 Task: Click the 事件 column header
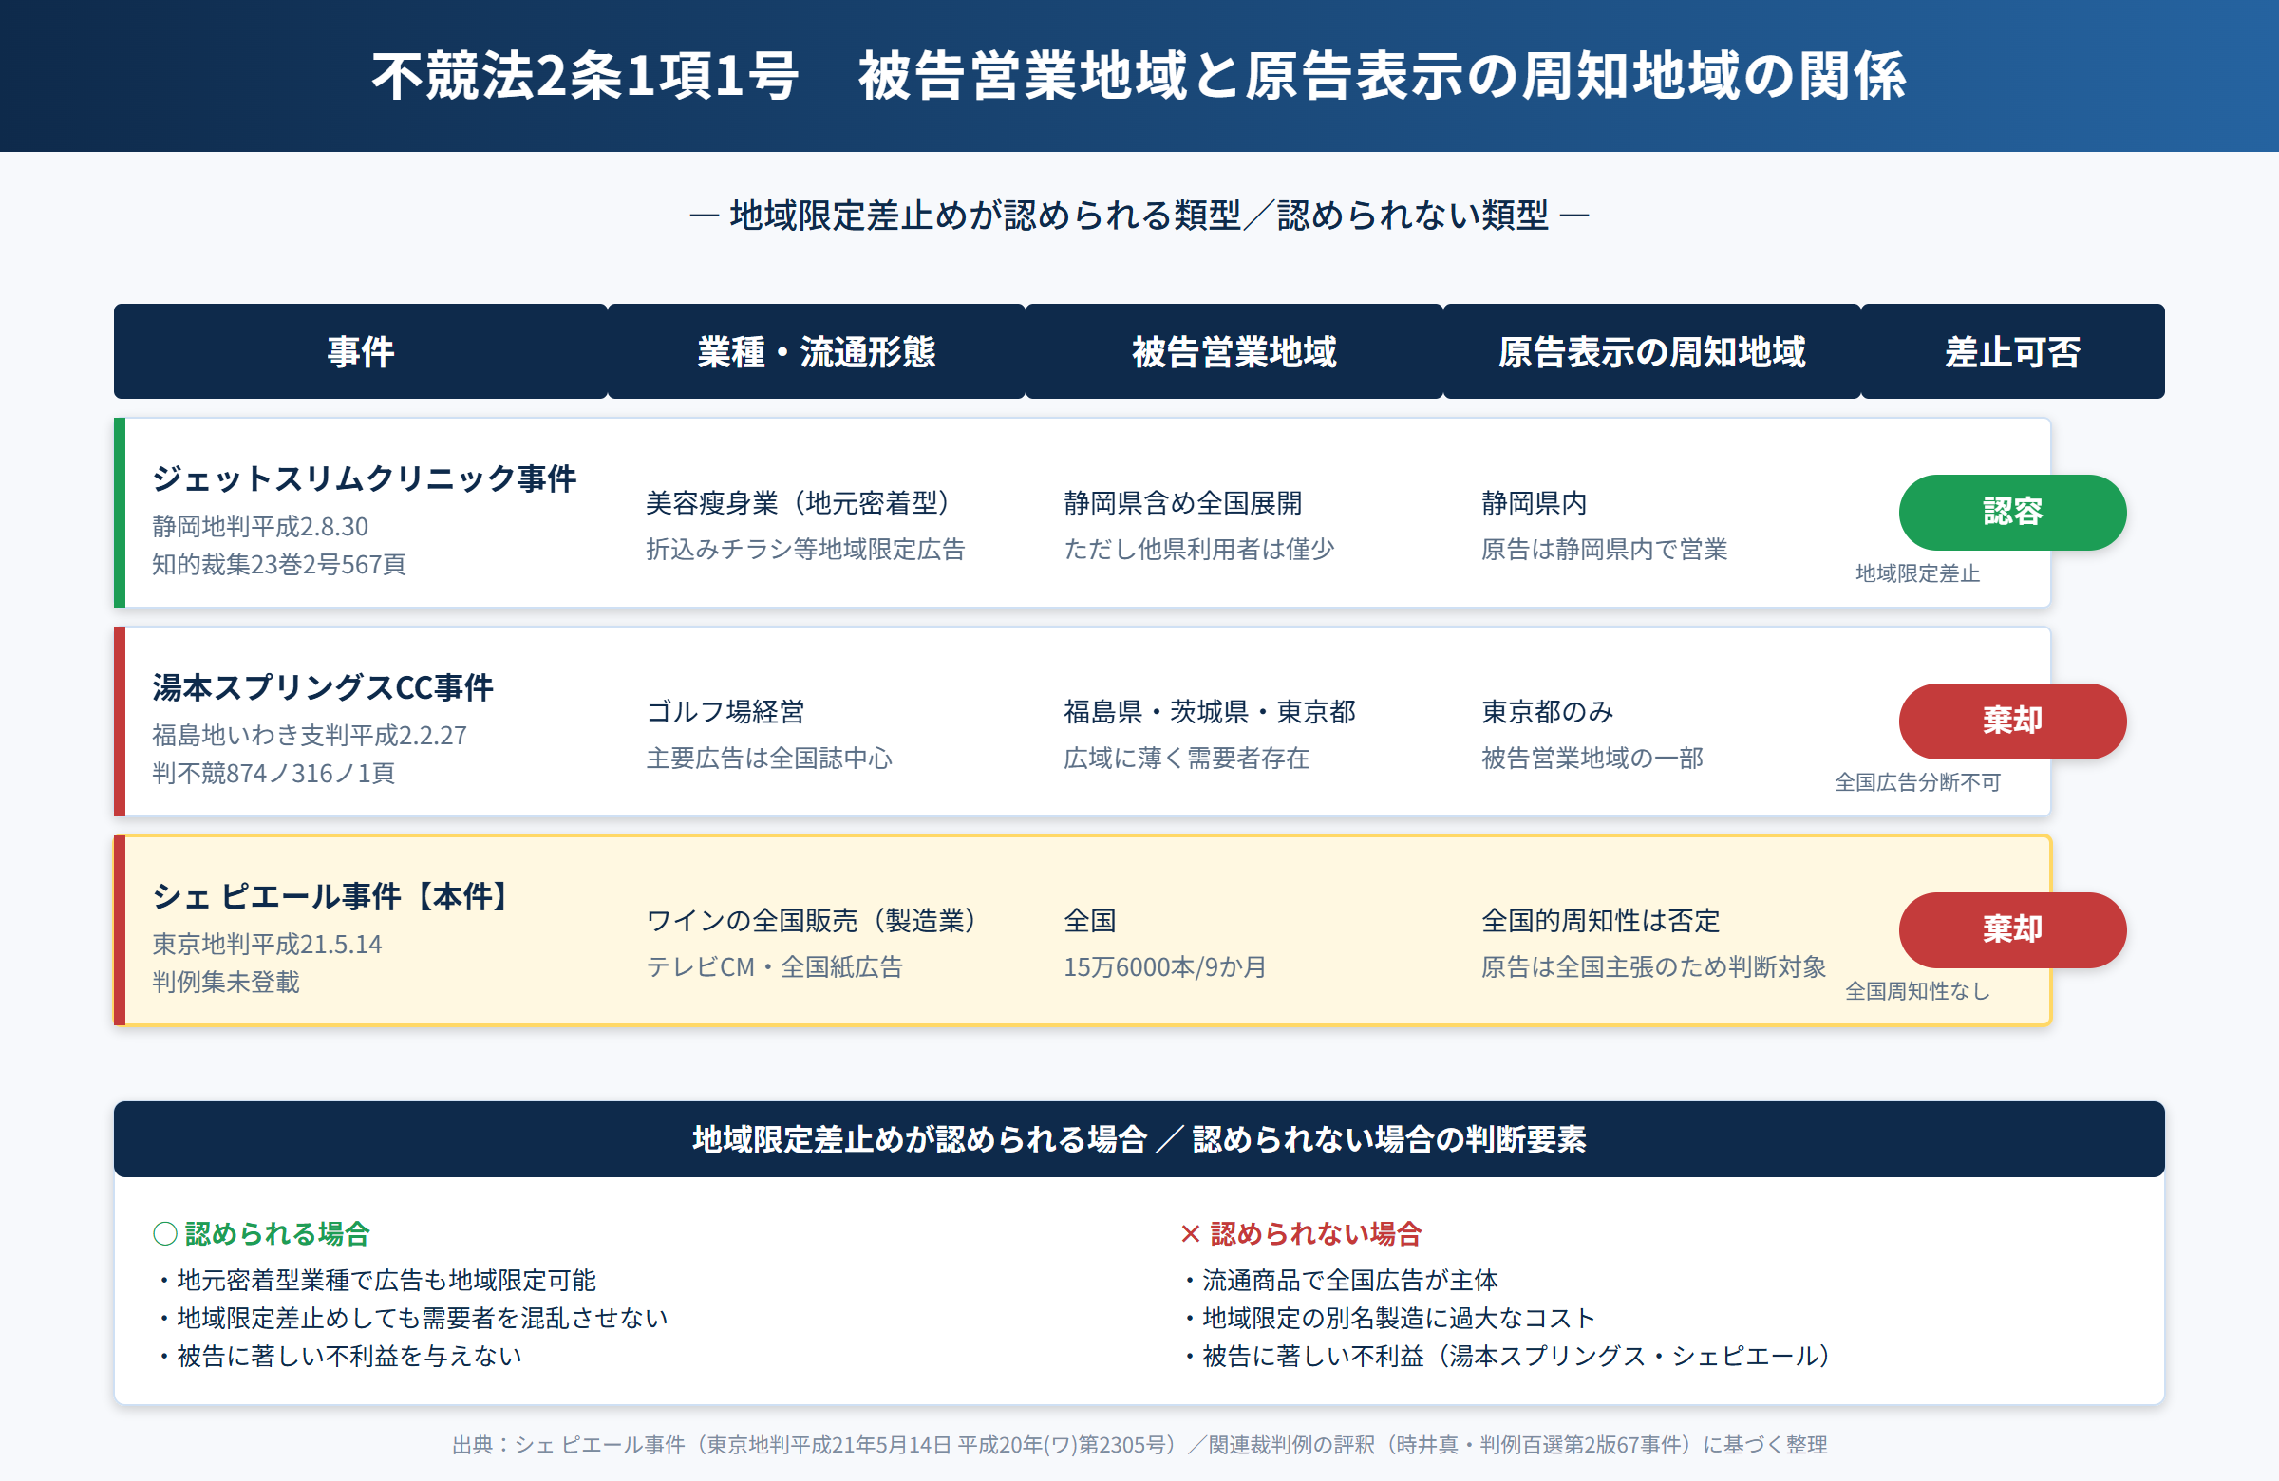[x=360, y=351]
